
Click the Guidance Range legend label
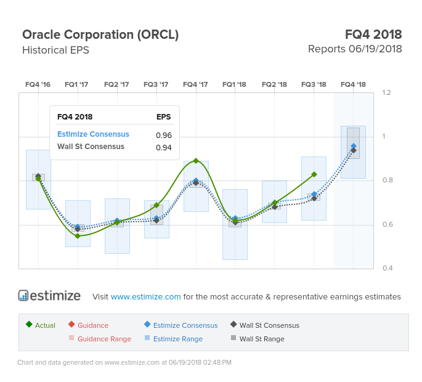(x=105, y=339)
